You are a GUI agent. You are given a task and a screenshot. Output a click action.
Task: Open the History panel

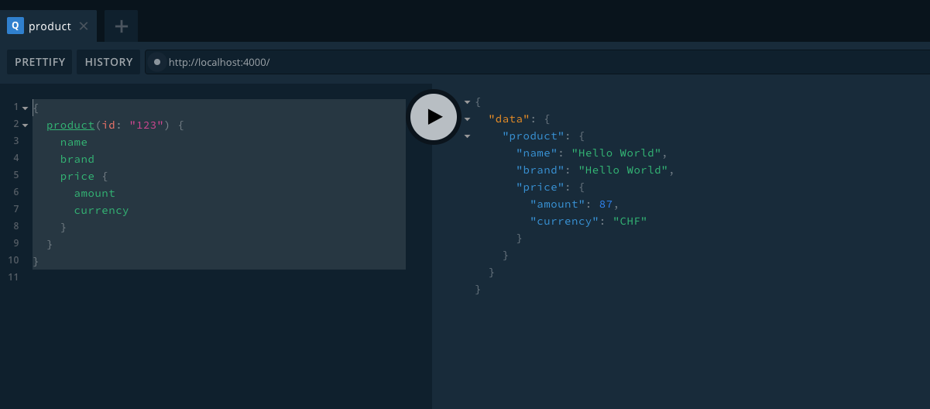pos(108,62)
